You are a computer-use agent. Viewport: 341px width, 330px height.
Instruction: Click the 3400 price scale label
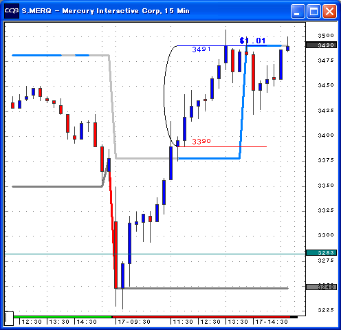[326, 135]
